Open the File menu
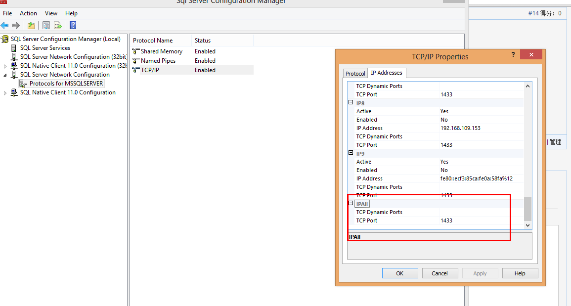 tap(7, 13)
